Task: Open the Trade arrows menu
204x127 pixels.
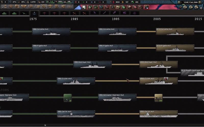Action: tap(30, 7)
